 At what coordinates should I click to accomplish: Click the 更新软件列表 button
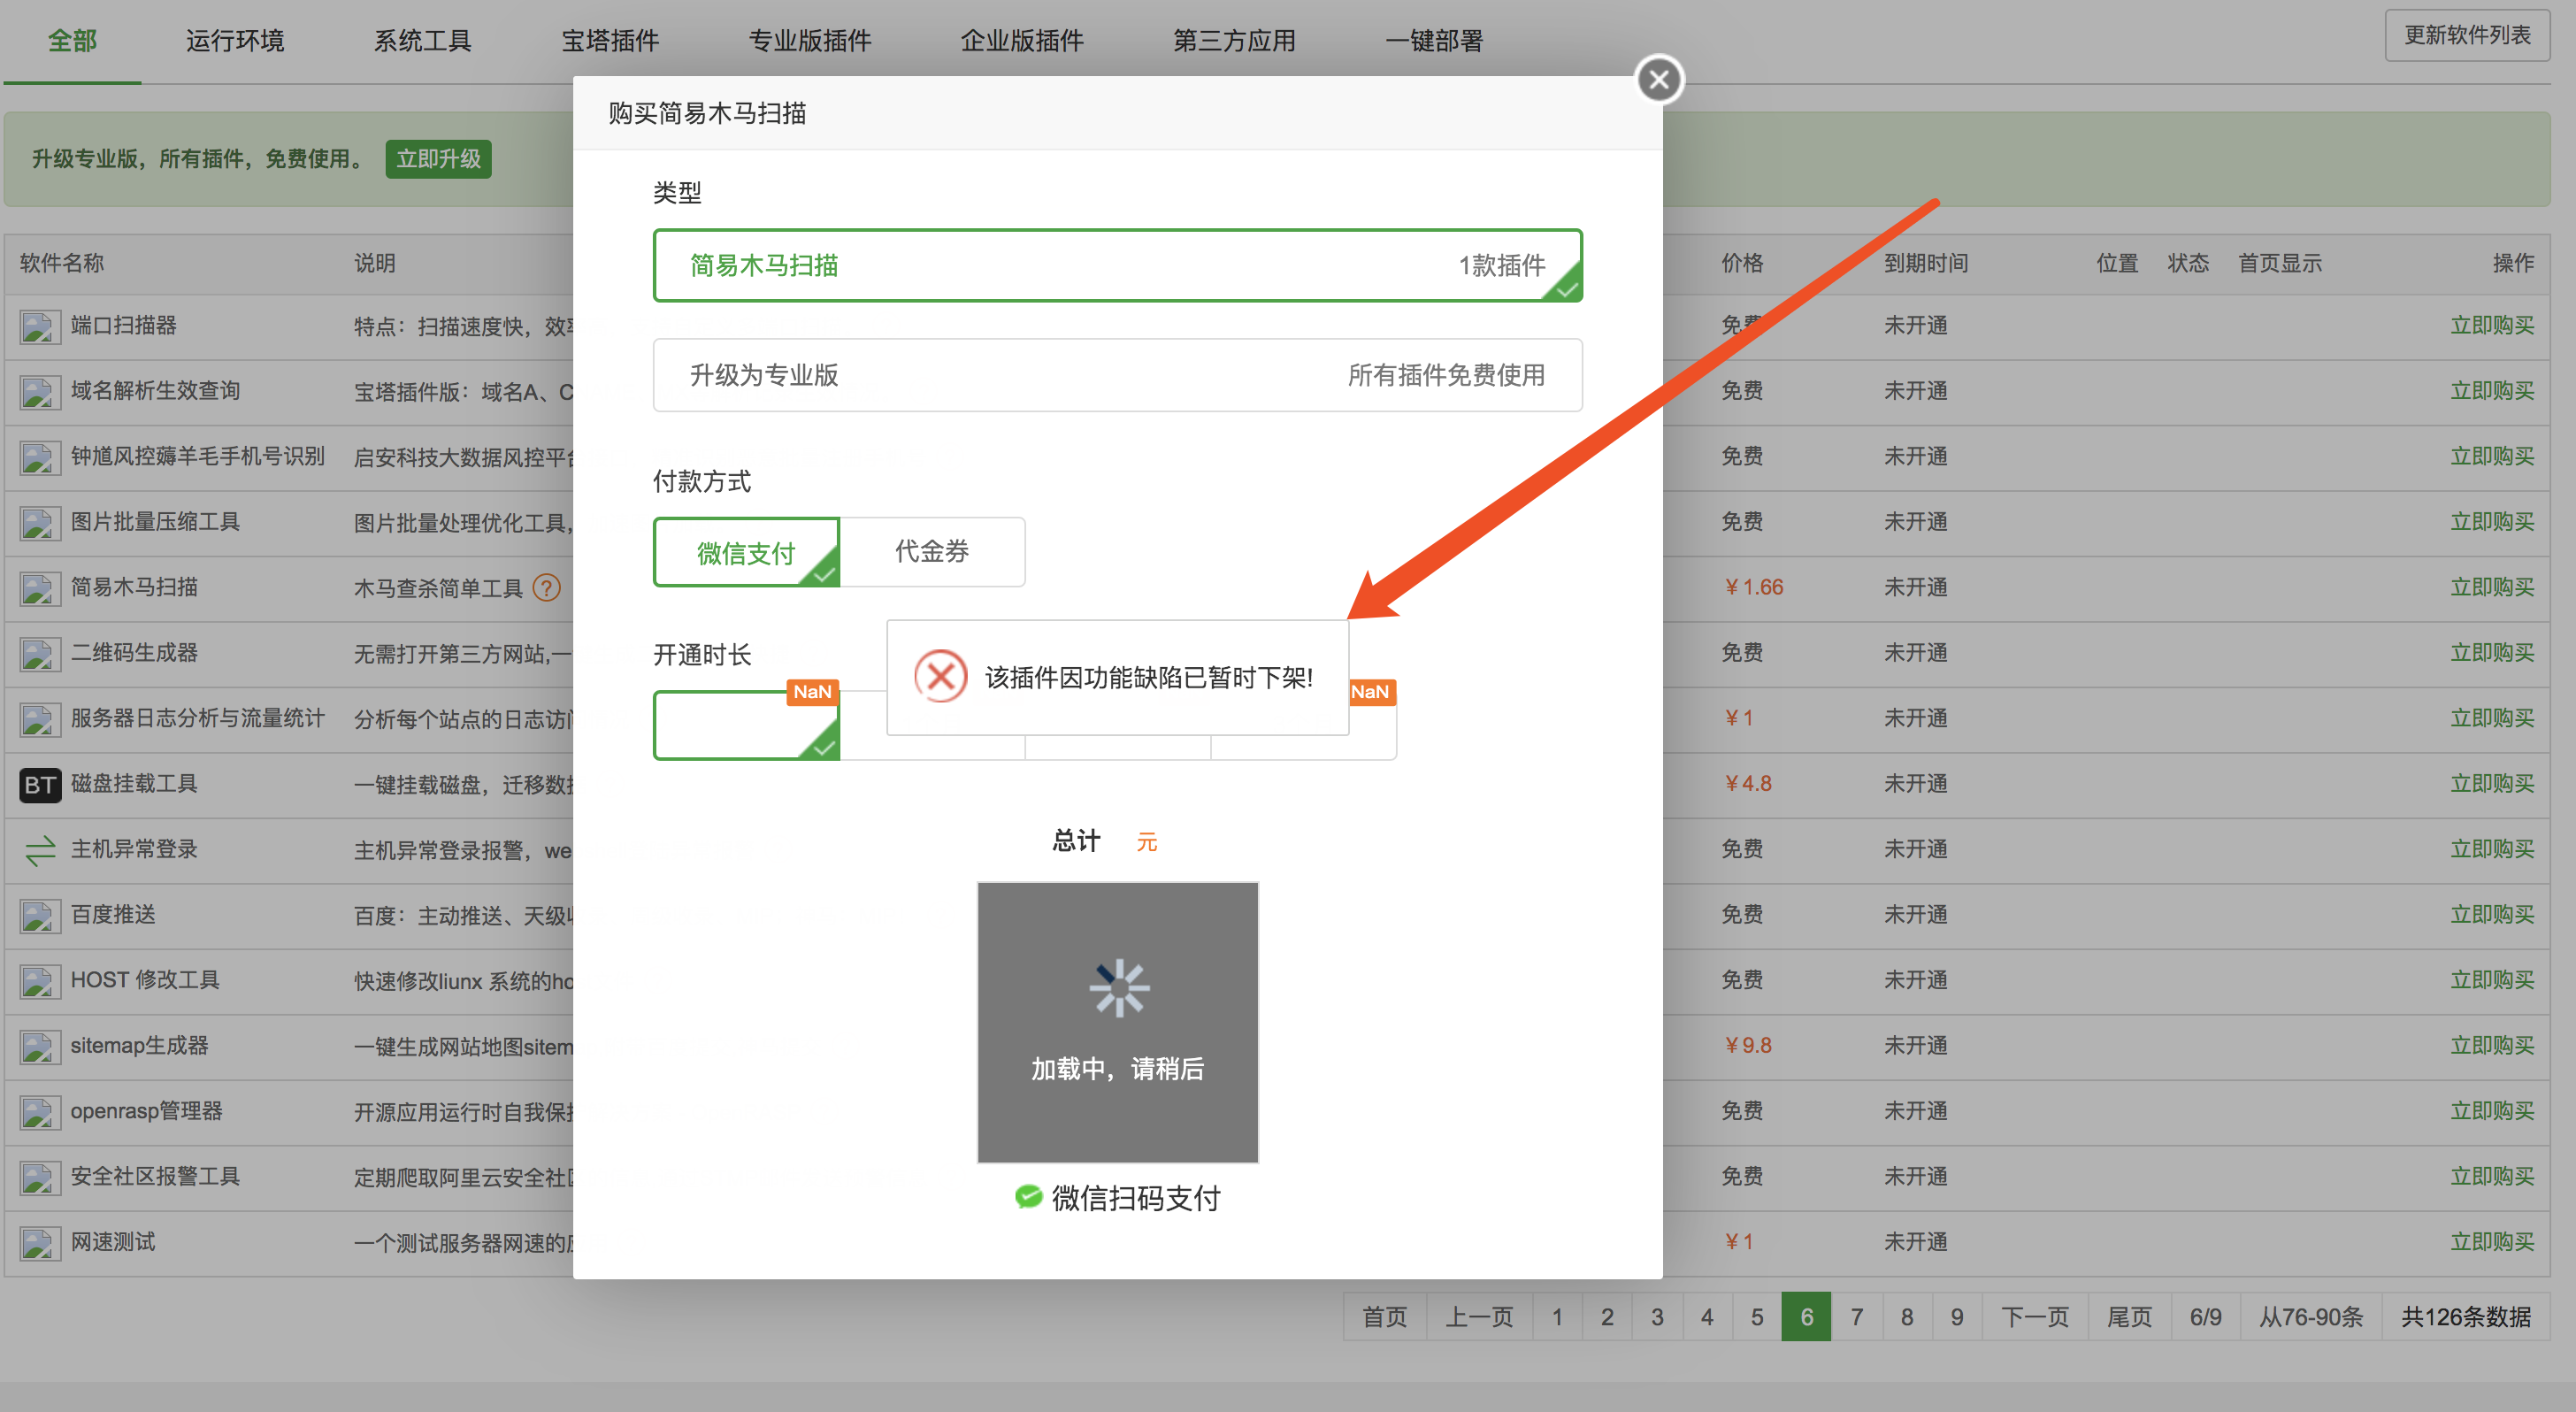2466,35
